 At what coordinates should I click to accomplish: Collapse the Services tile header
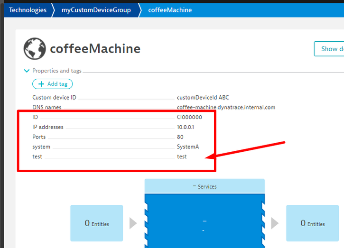pyautogui.click(x=205, y=186)
